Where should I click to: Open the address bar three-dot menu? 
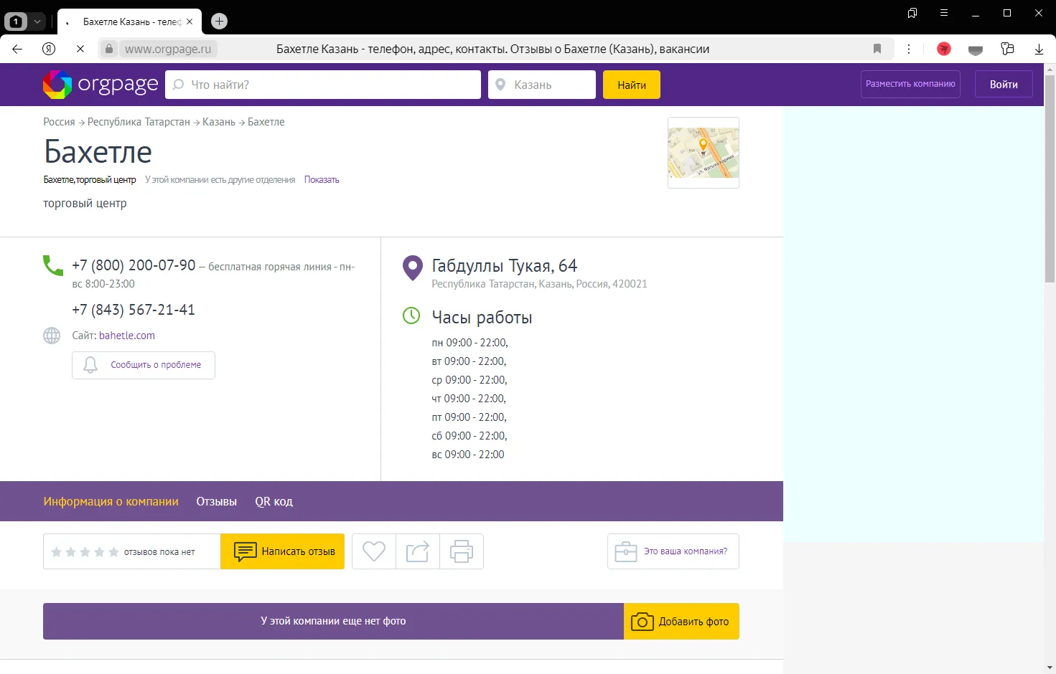[x=909, y=49]
